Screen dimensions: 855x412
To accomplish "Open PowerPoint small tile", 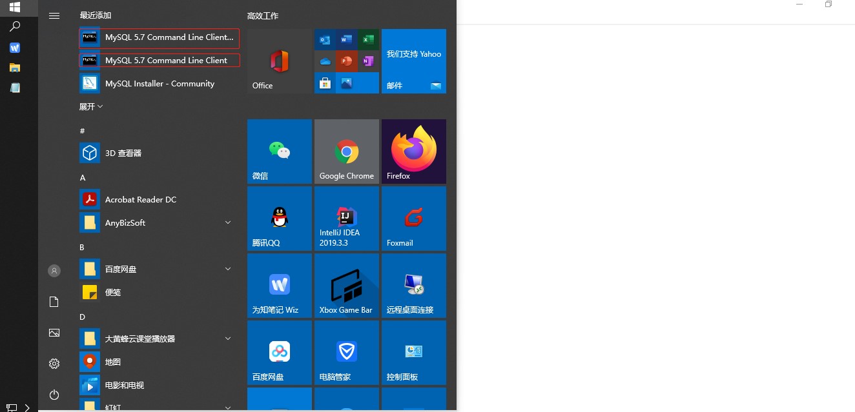I will coord(347,61).
